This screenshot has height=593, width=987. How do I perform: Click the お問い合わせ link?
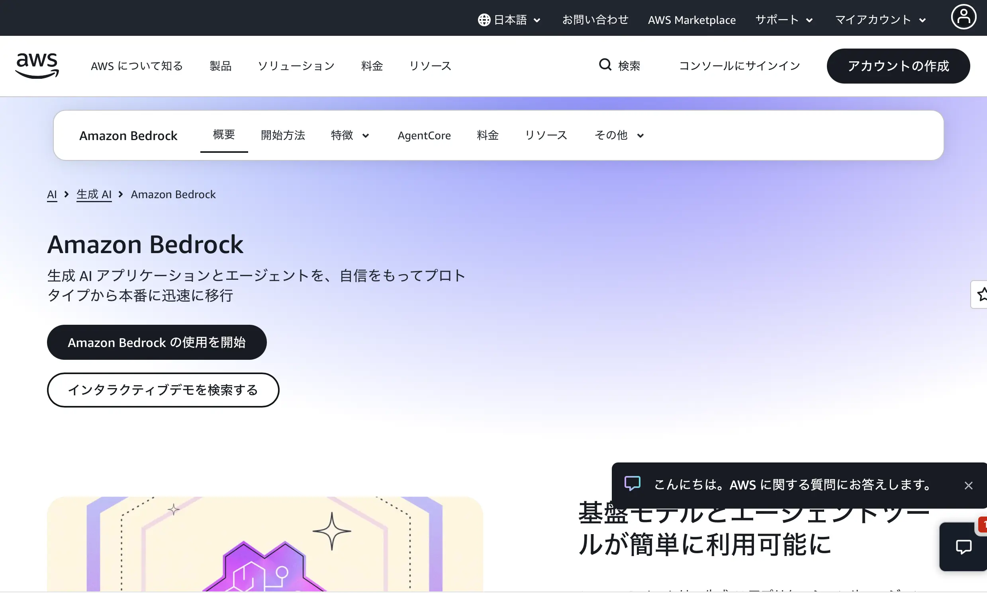[x=595, y=20]
